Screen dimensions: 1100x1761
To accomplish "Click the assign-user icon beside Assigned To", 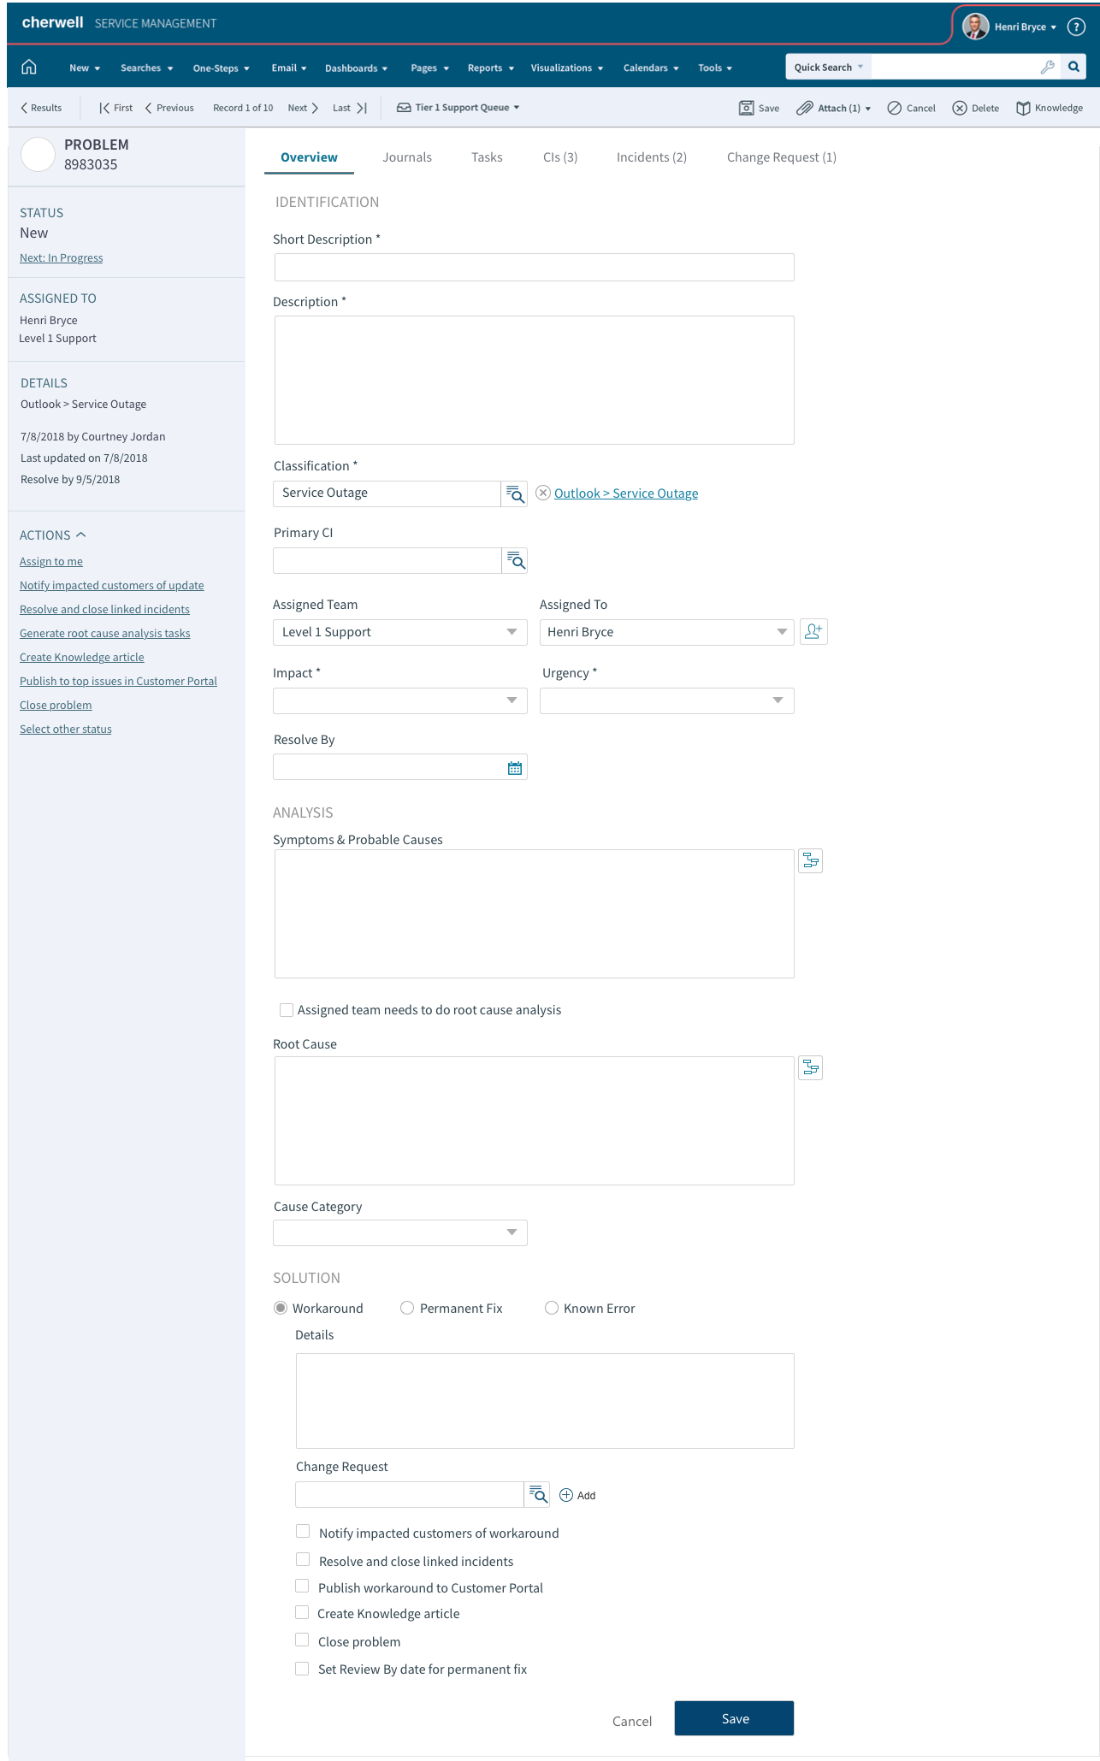I will (x=813, y=632).
